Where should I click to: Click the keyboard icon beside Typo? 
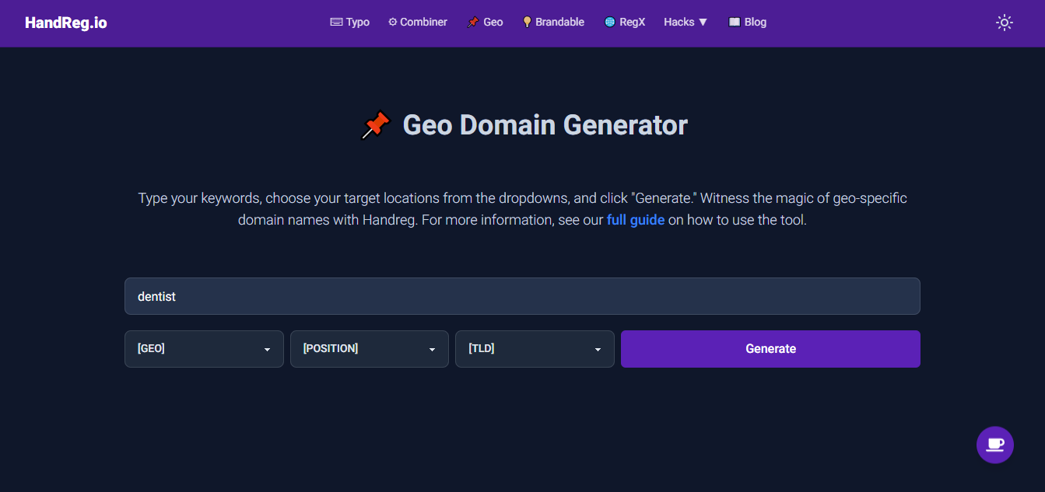tap(336, 23)
